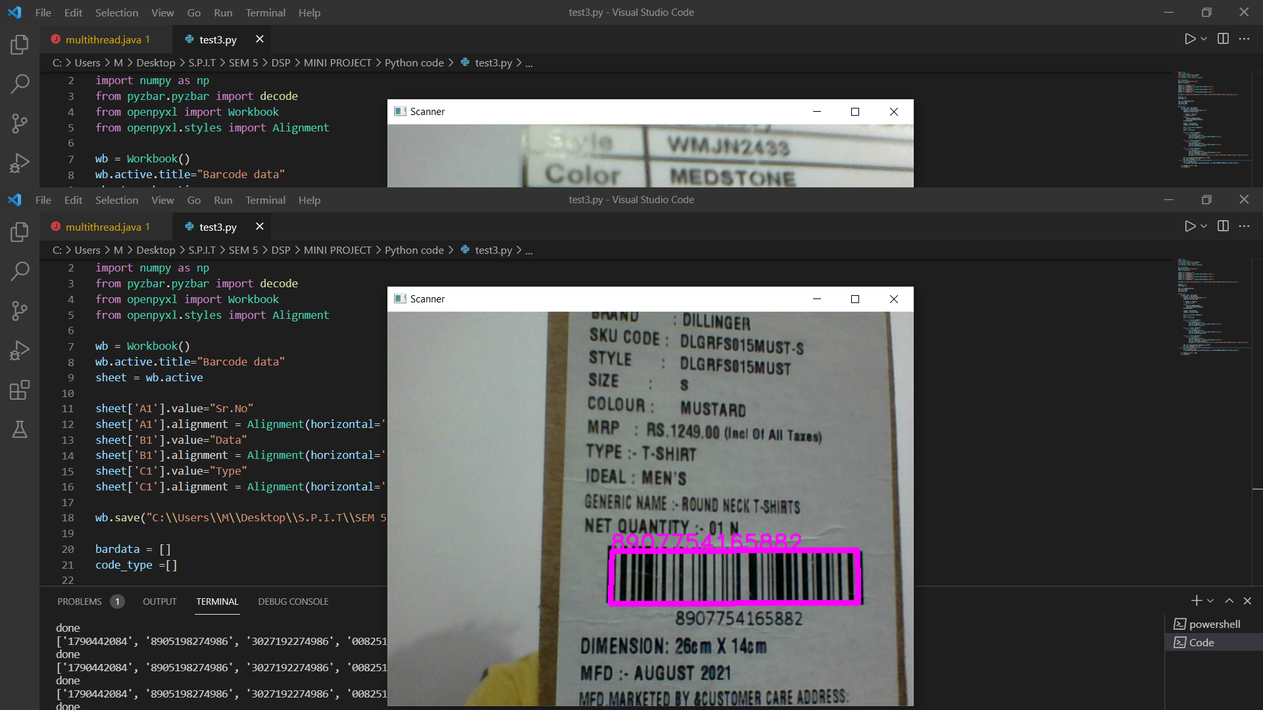Run Python file in the lower VS Code window
This screenshot has width=1263, height=710.
point(1189,226)
